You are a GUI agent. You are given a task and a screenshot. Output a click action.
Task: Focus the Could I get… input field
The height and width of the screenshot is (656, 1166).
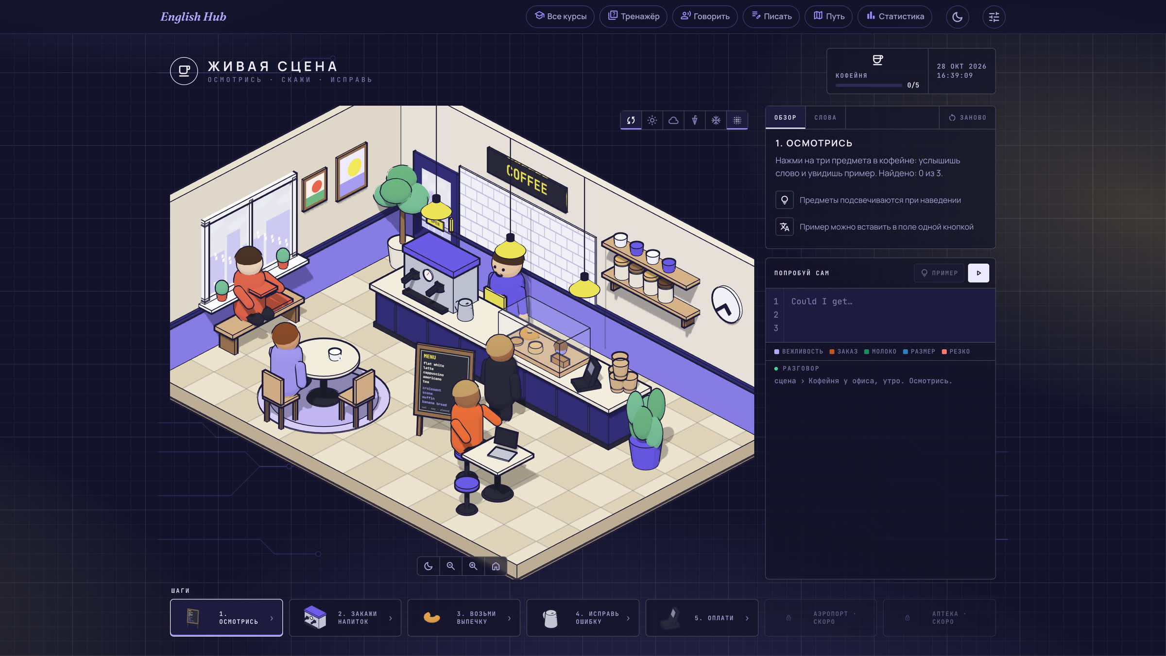click(889, 315)
